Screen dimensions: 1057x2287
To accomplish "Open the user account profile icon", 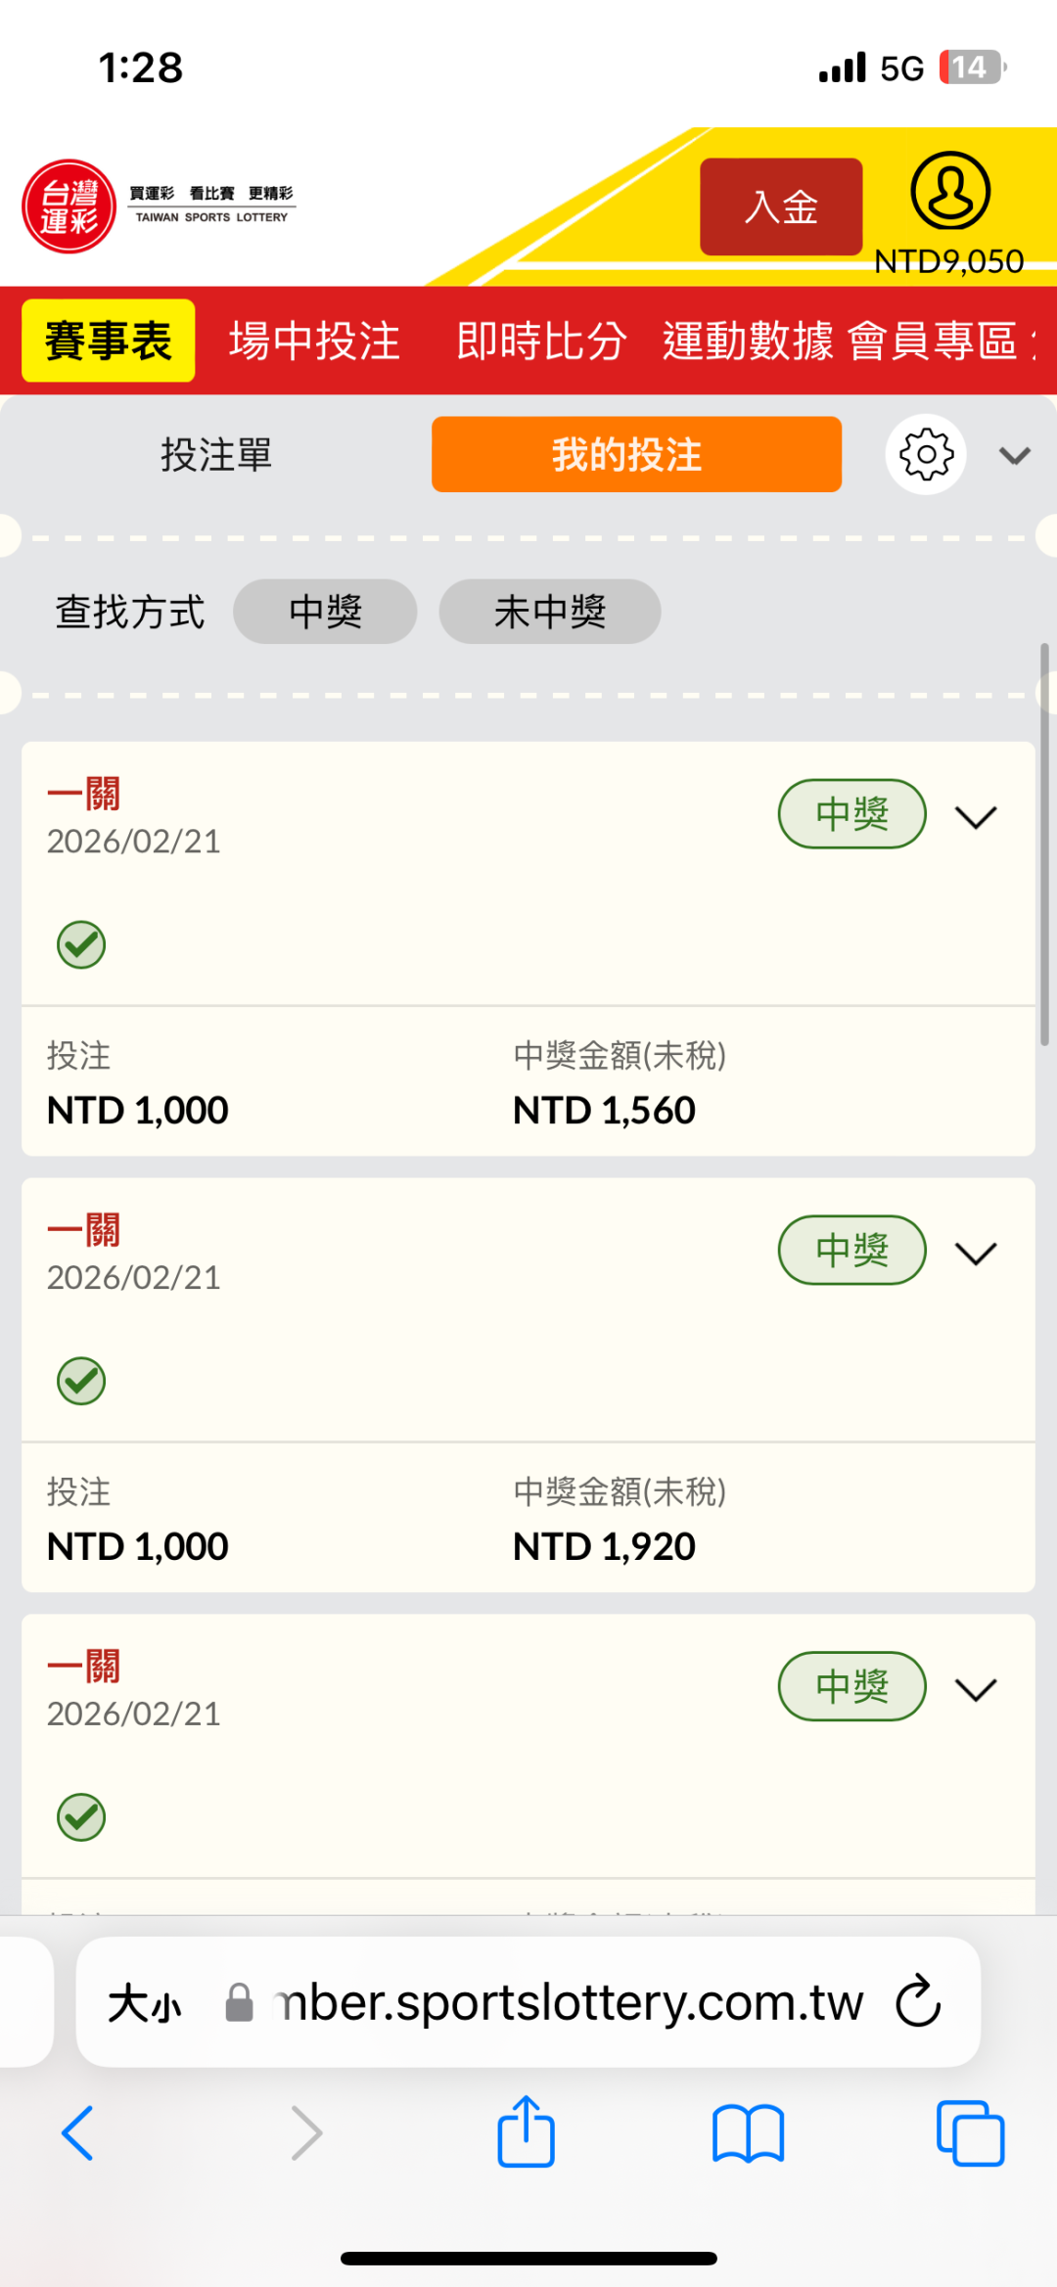I will coord(949,191).
